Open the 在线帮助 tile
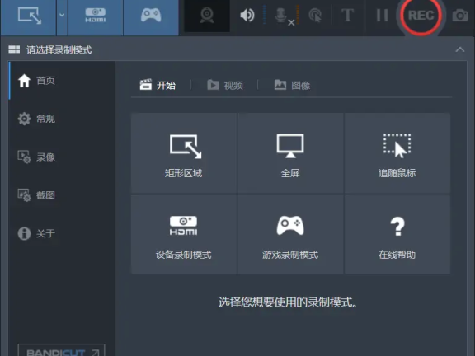Image resolution: width=475 pixels, height=356 pixels. coord(397,235)
